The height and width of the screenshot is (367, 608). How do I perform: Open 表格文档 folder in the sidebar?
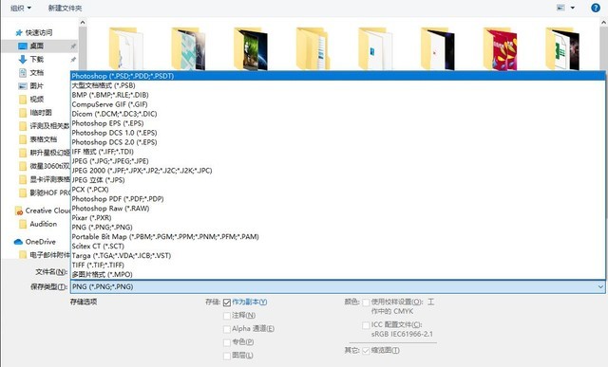[44, 139]
